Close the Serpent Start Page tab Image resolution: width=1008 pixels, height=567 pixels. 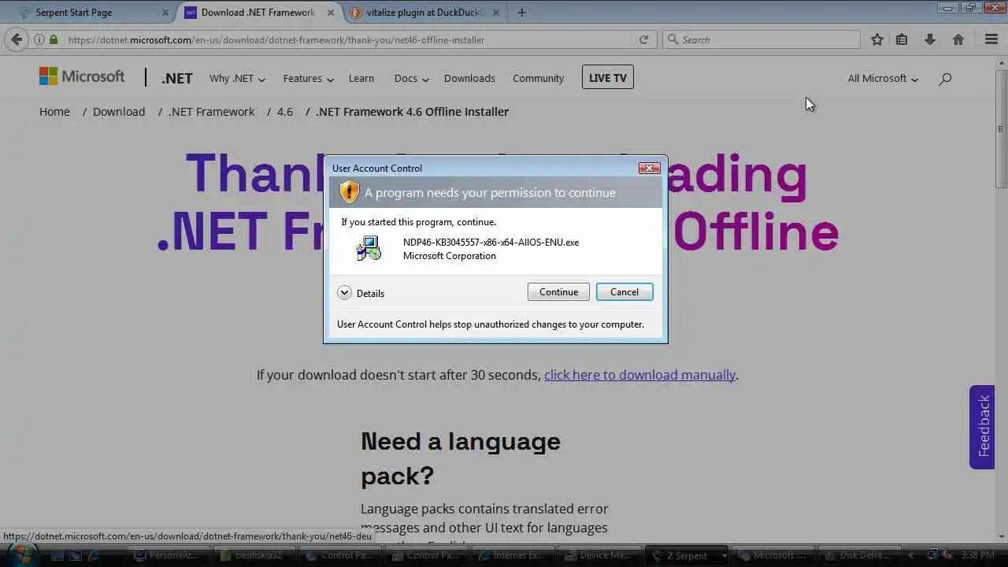point(165,13)
